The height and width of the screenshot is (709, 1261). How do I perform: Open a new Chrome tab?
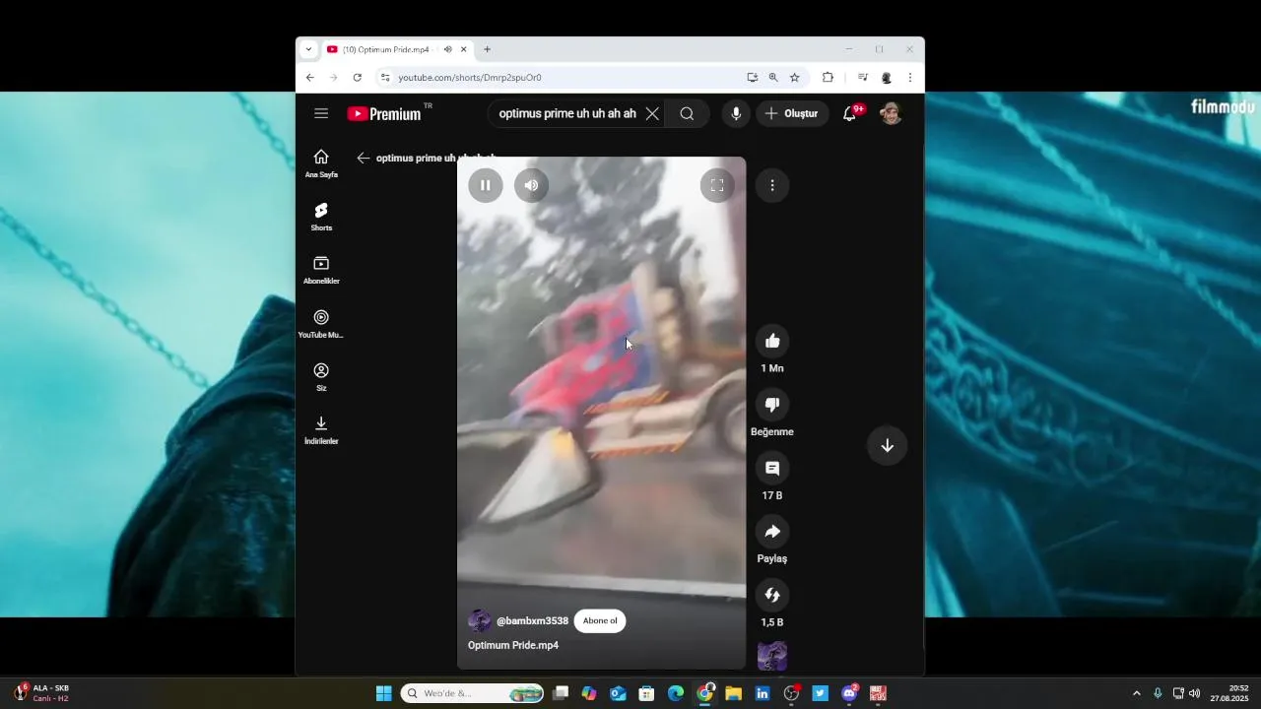click(x=487, y=49)
